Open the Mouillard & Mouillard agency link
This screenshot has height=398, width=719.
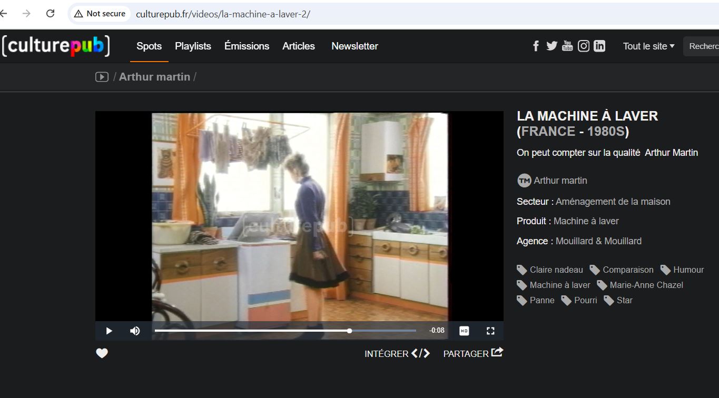coord(598,241)
